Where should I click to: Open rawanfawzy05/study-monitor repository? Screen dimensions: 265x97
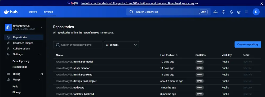73,68
